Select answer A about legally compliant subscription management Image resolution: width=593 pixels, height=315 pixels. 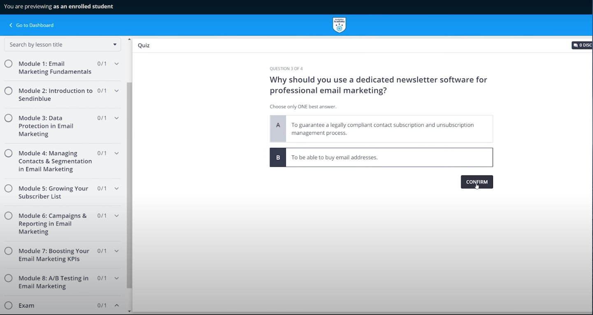[x=381, y=128]
